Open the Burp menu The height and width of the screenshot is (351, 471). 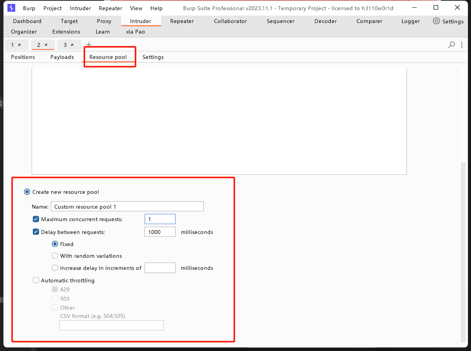(29, 8)
